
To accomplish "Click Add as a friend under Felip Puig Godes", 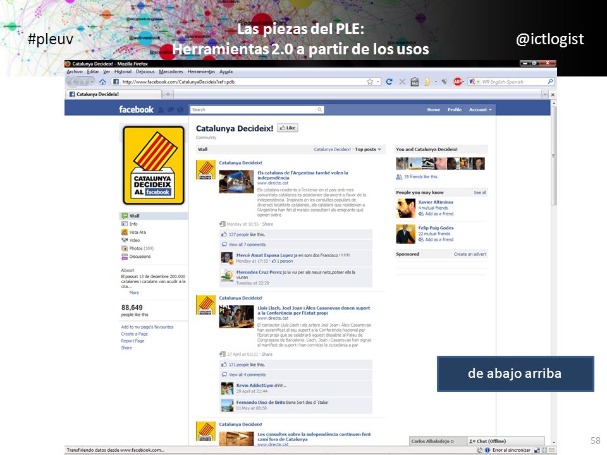I will [439, 240].
